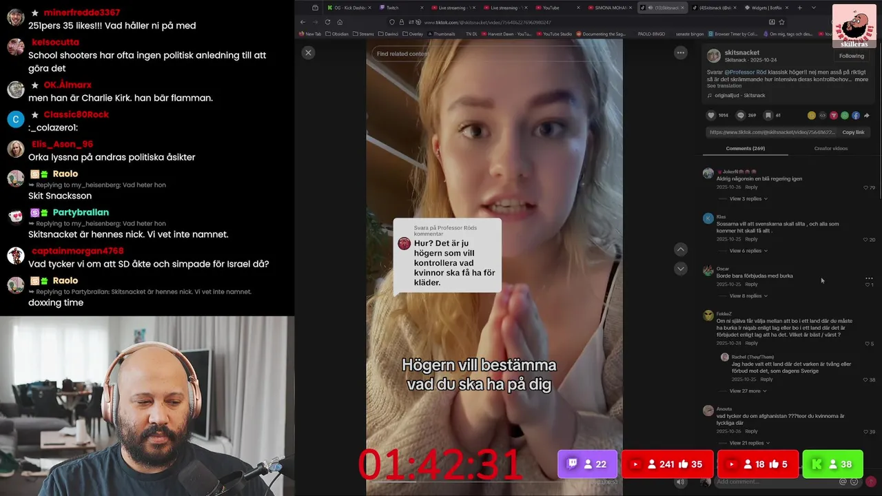Share video via Facebook icon
The width and height of the screenshot is (882, 496).
click(856, 115)
